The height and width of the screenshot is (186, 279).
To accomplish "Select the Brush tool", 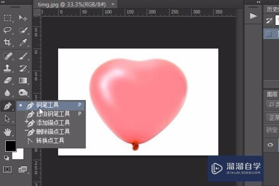I will (x=23, y=56).
